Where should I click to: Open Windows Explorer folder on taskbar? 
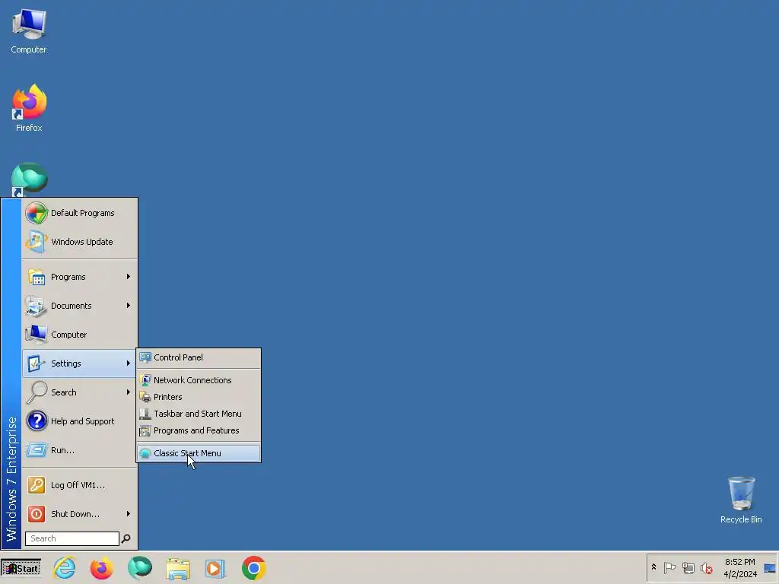pos(178,569)
